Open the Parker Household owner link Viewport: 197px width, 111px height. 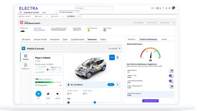pos(39,30)
